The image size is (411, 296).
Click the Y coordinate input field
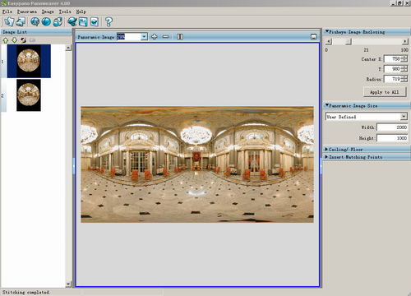[x=392, y=69]
